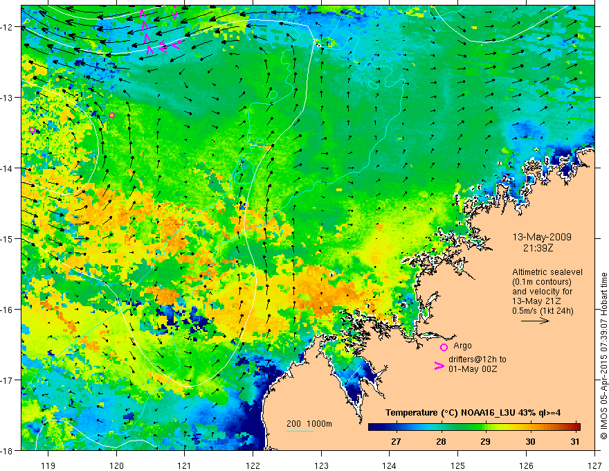Viewport: 609px width, 471px height.
Task: Click the time text 21:39Z
Action: pos(538,247)
